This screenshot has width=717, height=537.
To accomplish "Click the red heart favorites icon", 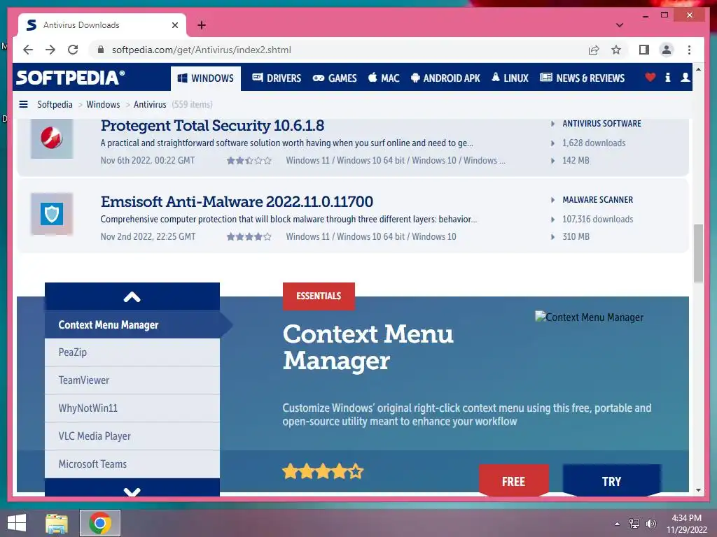I will tap(650, 78).
